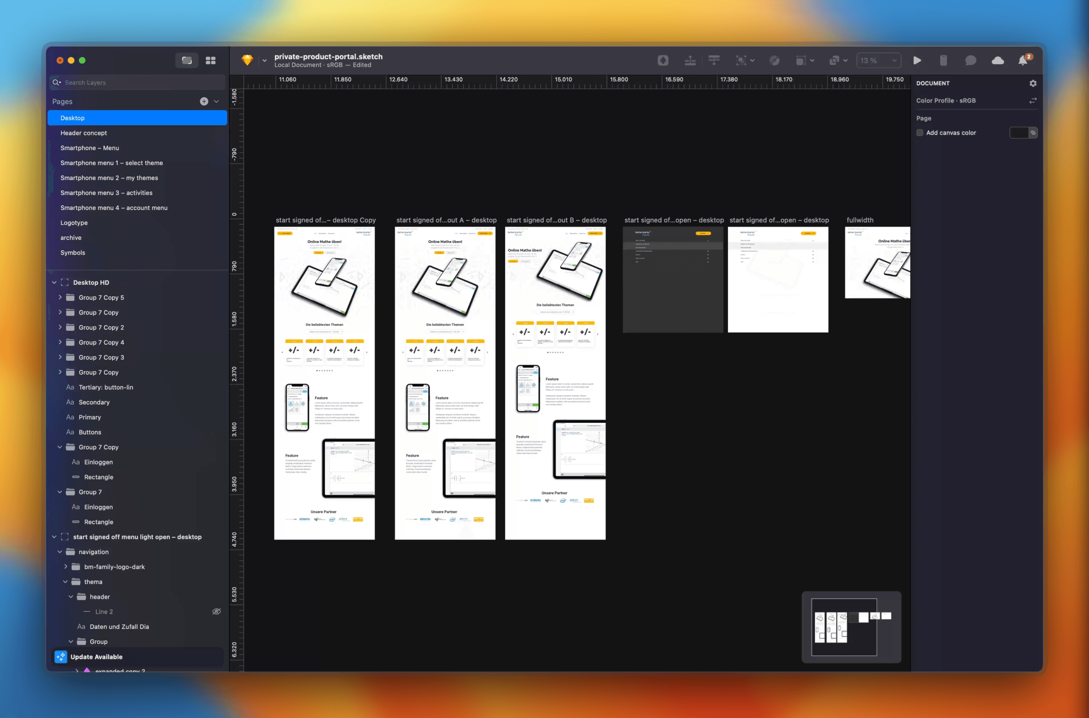This screenshot has width=1089, height=718.
Task: Select the Header concept page
Action: [x=84, y=133]
